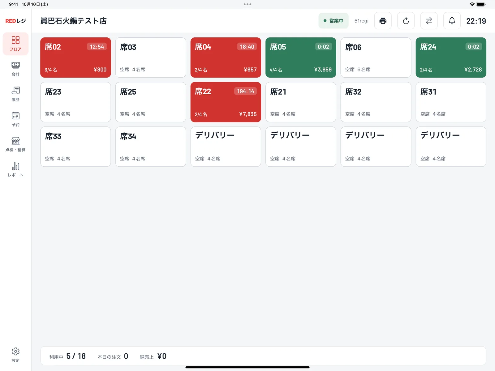Open notifications bell icon

click(452, 21)
